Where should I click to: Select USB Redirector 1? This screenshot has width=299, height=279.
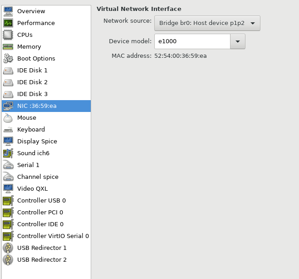(46, 248)
